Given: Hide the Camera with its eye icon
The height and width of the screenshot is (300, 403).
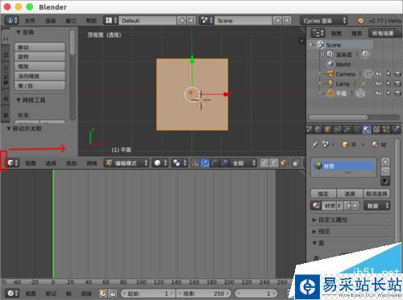Looking at the screenshot, I should pyautogui.click(x=378, y=74).
